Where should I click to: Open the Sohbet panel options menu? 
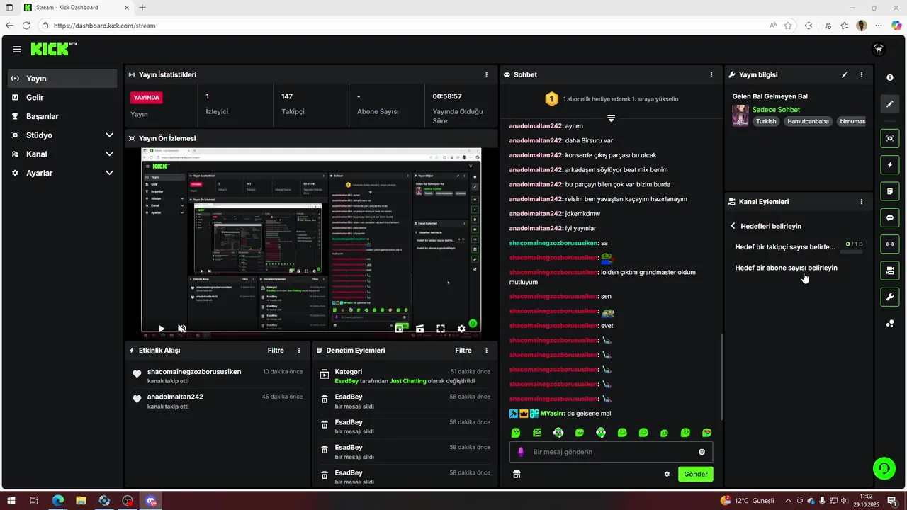tap(711, 74)
